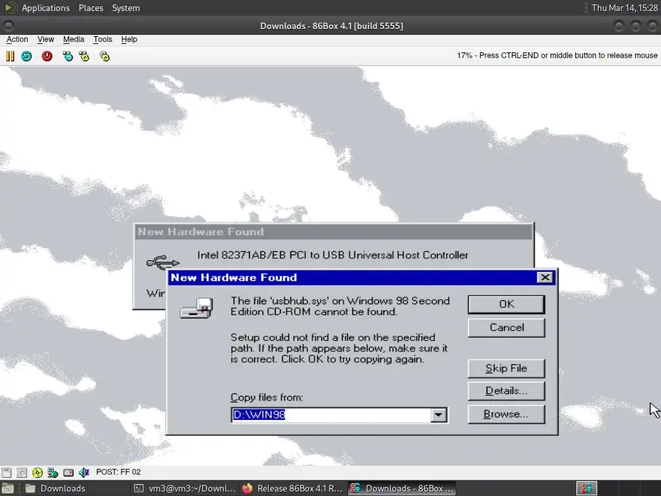Click OK to retry copying usbhub.sys
This screenshot has height=496, width=661.
point(506,304)
